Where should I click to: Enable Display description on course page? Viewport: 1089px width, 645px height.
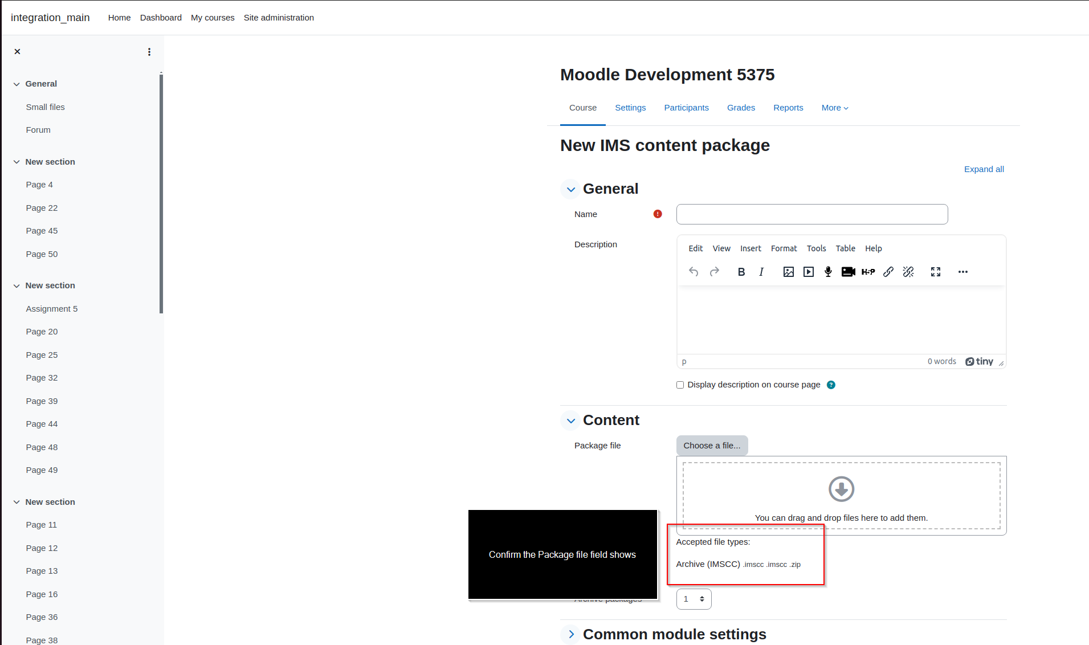tap(680, 385)
